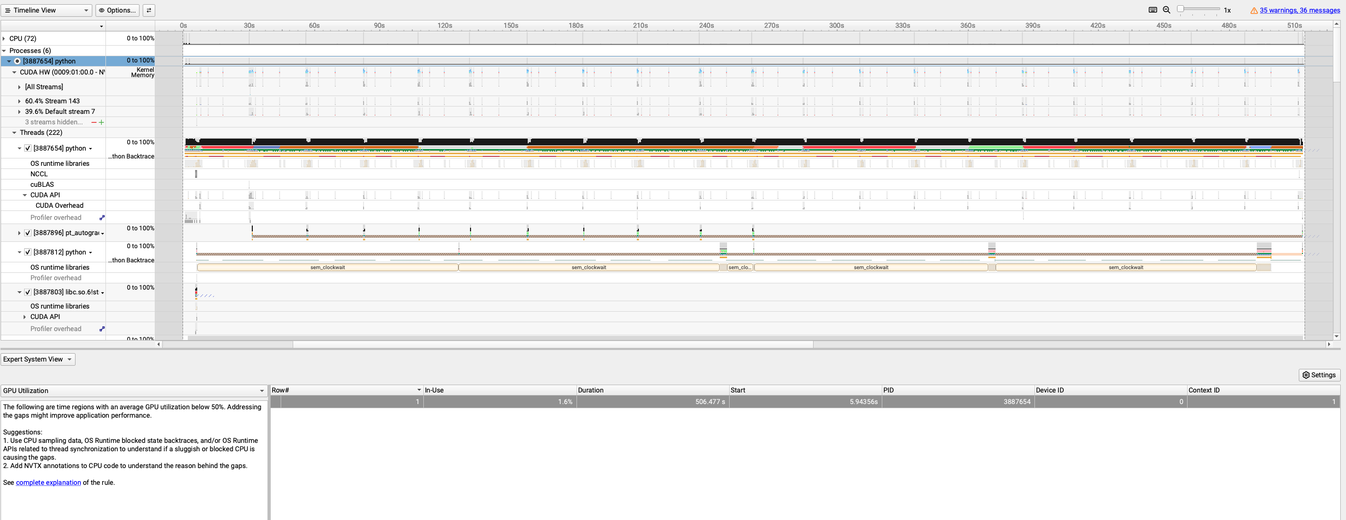Click the red minus to hide streams
The image size is (1346, 520).
click(94, 122)
